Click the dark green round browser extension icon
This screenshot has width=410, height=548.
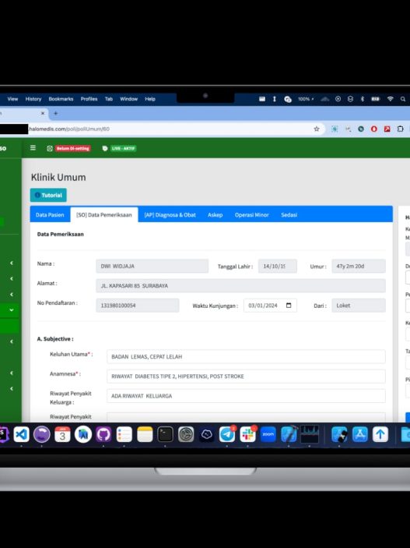point(361,129)
